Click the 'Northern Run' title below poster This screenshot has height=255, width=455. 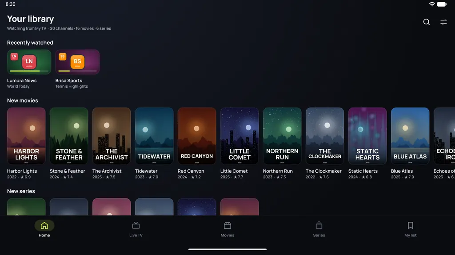(x=278, y=171)
